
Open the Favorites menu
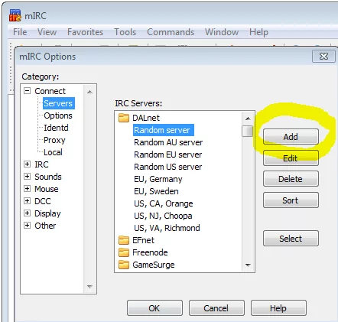[x=85, y=32]
